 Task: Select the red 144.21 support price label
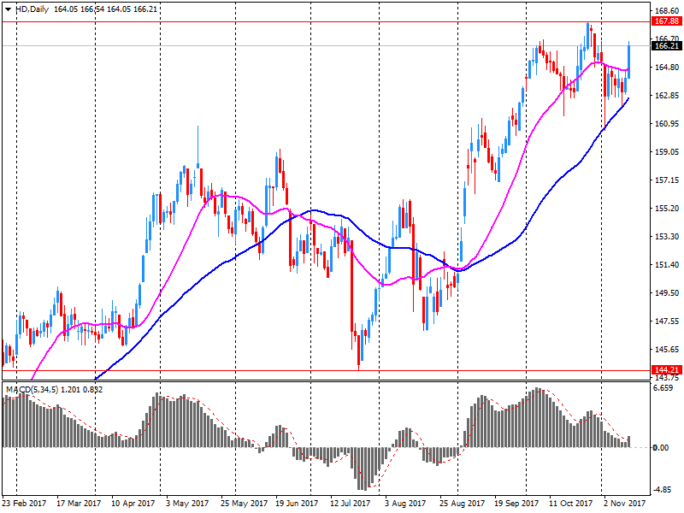coord(667,369)
